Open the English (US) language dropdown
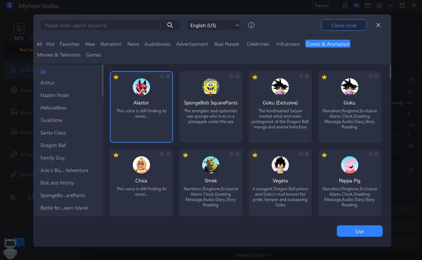The height and width of the screenshot is (260, 422). click(x=214, y=25)
